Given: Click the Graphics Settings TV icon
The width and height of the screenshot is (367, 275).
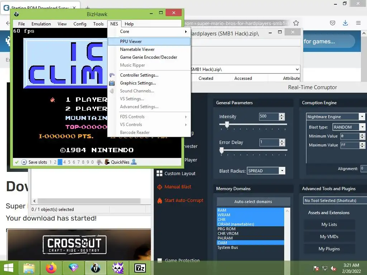Looking at the screenshot, I should click(112, 83).
